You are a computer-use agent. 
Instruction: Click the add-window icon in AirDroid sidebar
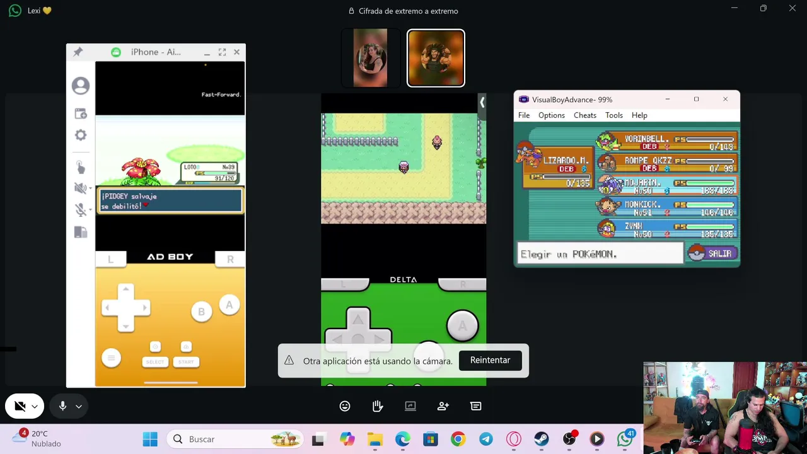[81, 113]
